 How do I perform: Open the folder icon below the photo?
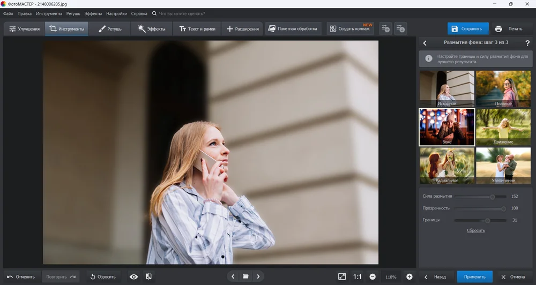245,276
